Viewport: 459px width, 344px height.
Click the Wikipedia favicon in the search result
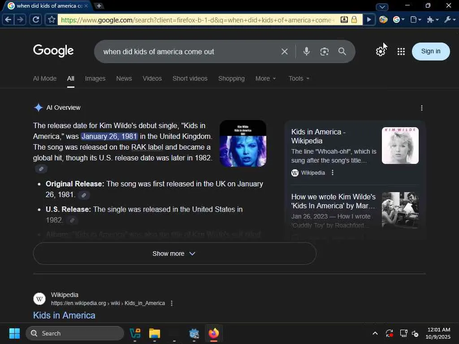(x=39, y=299)
